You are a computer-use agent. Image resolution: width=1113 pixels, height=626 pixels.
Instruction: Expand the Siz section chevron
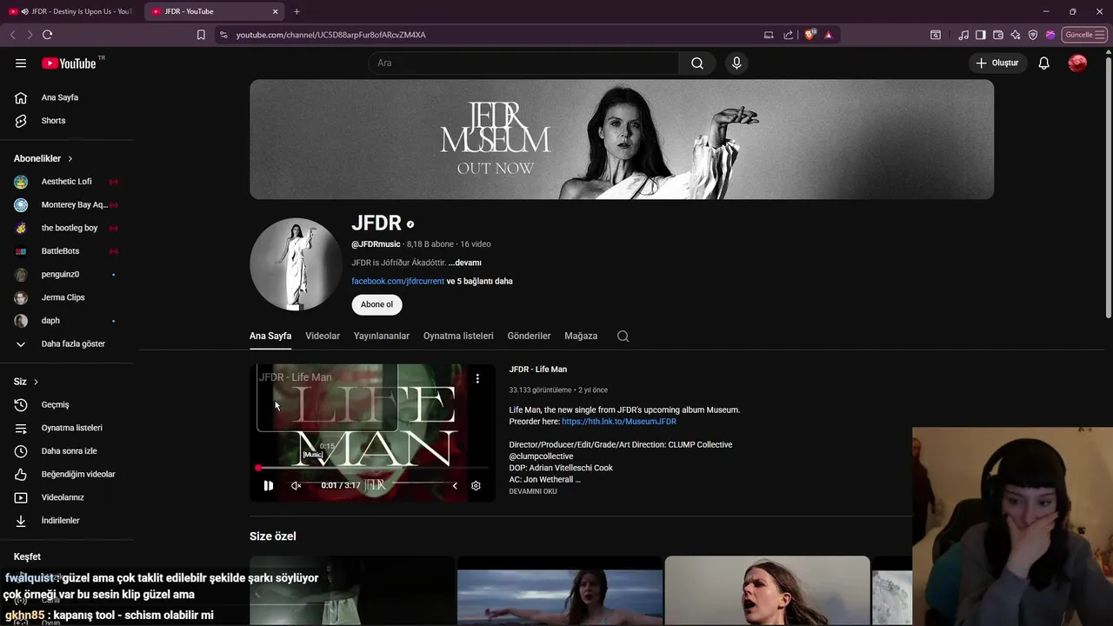tap(36, 382)
